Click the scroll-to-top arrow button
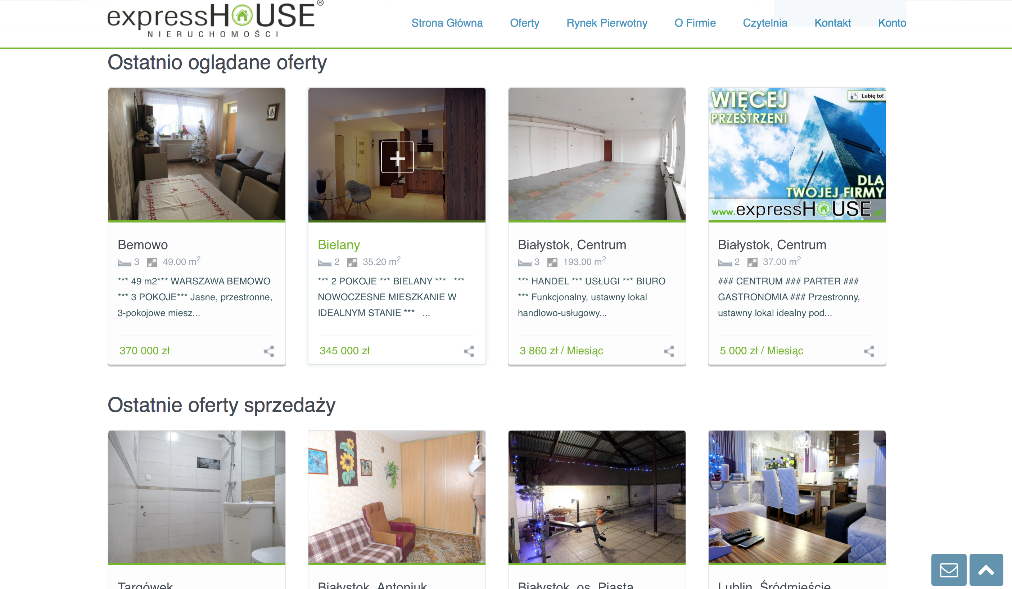 986,570
